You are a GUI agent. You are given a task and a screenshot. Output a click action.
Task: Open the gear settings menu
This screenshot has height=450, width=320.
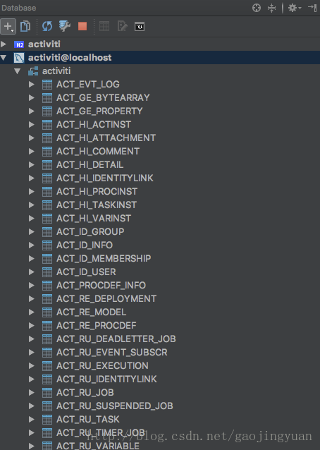coord(295,8)
